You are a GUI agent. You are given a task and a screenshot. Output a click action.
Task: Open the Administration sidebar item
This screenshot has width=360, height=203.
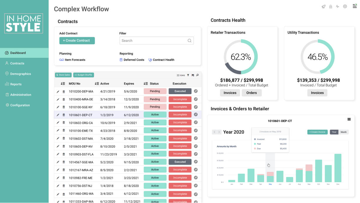[21, 95]
